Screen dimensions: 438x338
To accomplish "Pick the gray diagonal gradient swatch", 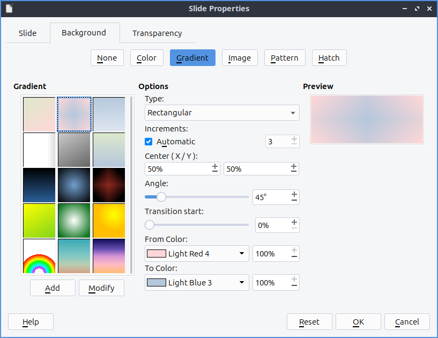I will point(74,150).
